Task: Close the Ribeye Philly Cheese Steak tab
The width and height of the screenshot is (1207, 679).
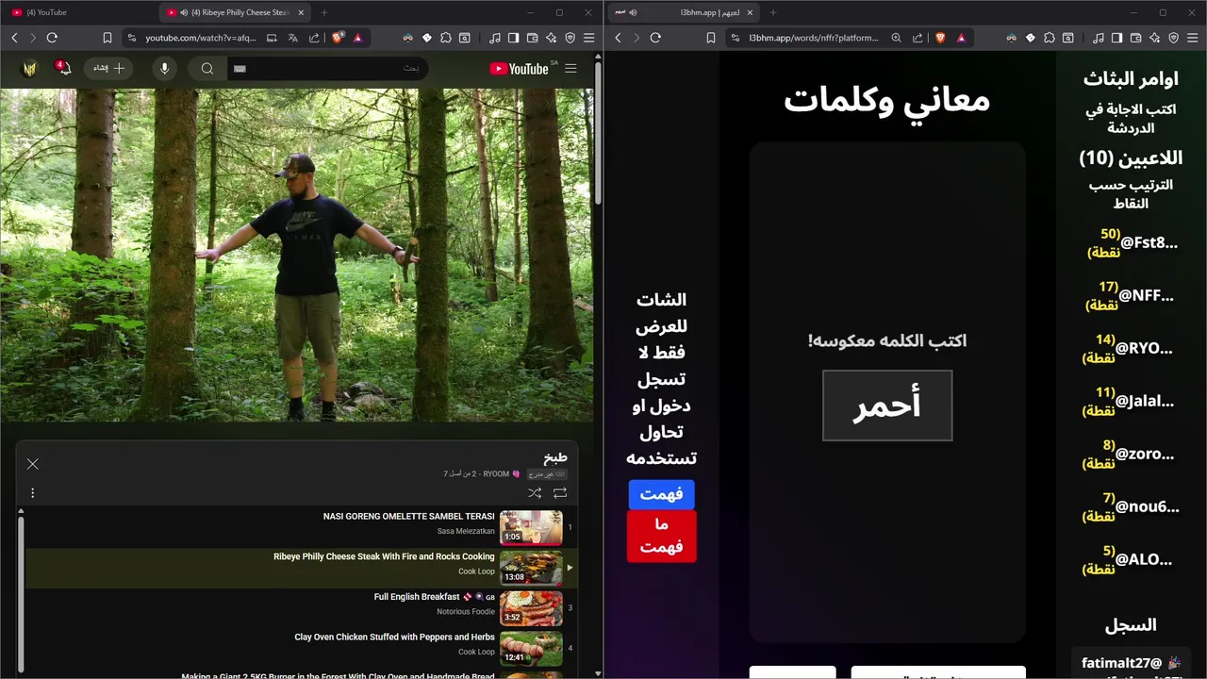Action: click(x=301, y=12)
